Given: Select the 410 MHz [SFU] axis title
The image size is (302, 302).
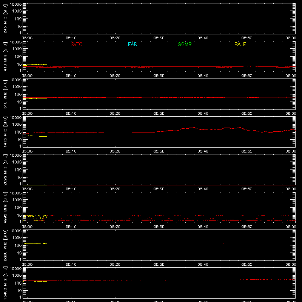Looking at the screenshot, I should pyautogui.click(x=5, y=57).
